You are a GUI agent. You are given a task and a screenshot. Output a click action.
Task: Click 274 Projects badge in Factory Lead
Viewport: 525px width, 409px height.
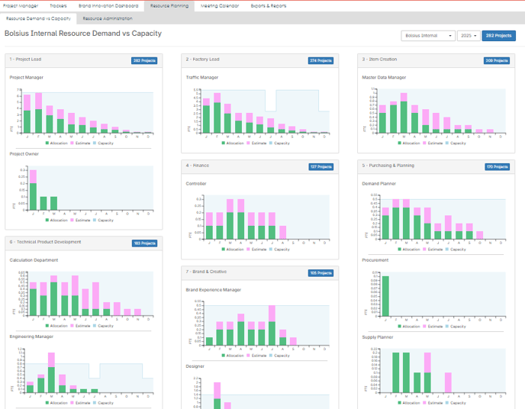point(320,60)
